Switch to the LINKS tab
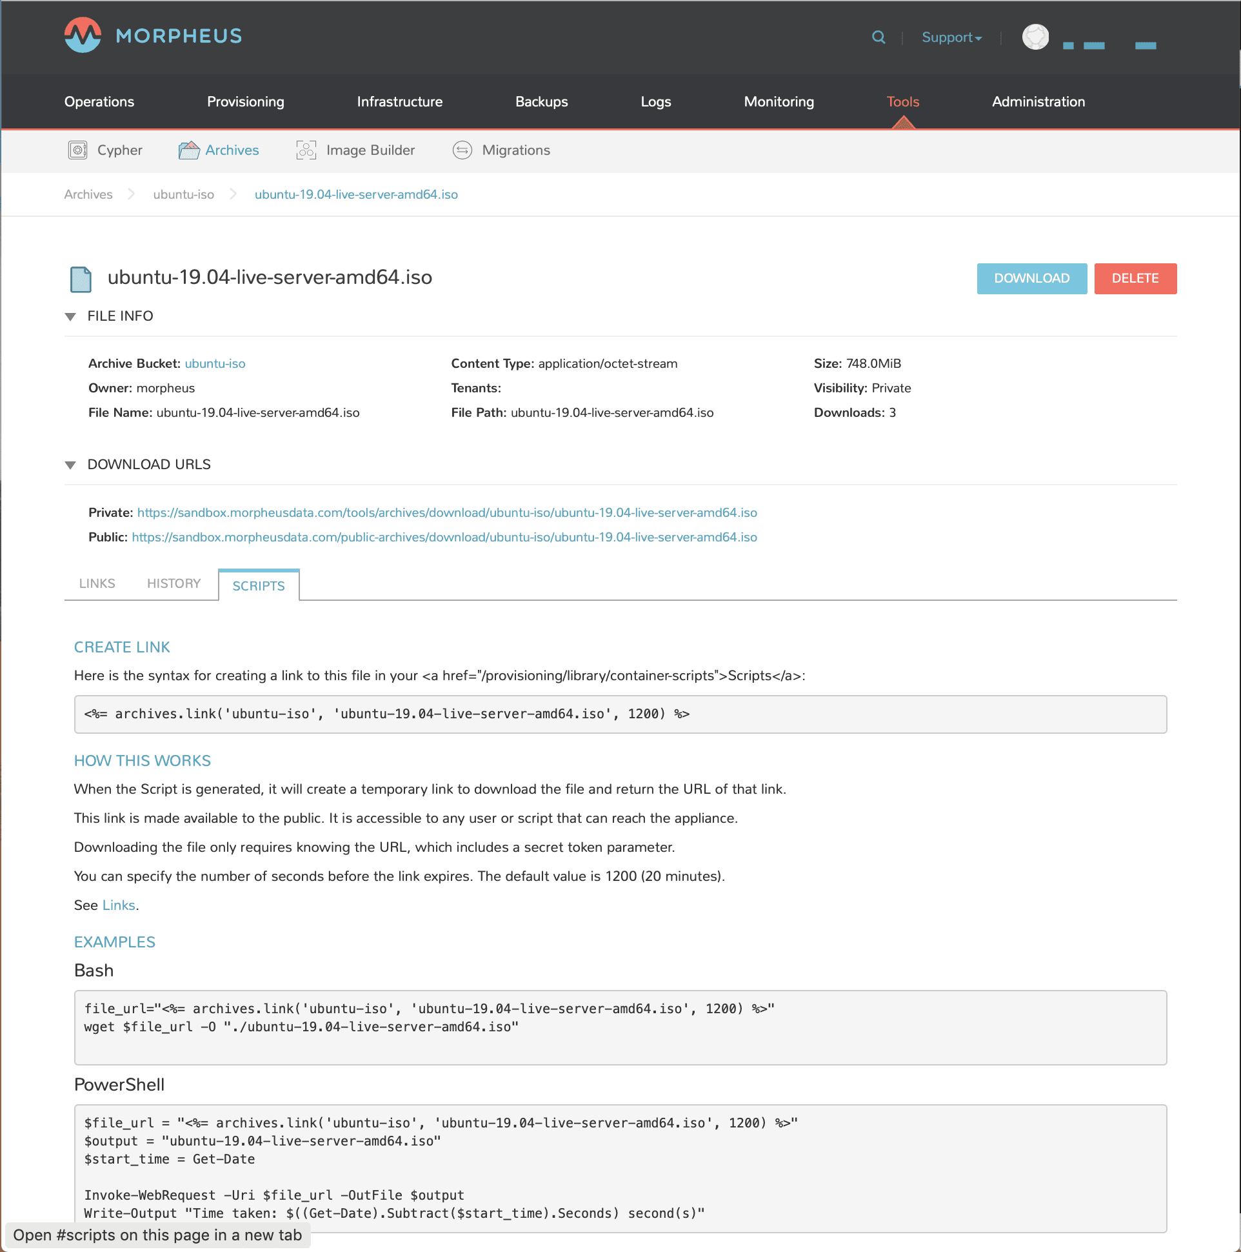The image size is (1241, 1252). click(x=97, y=584)
